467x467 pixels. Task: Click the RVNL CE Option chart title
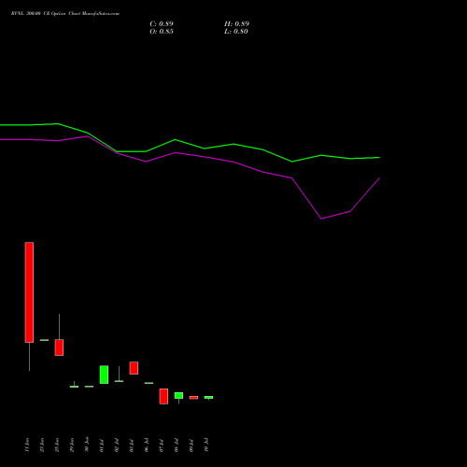pos(65,14)
